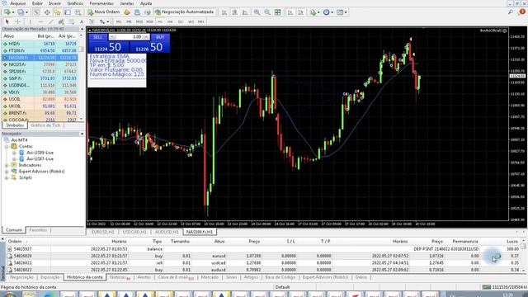Open the Strategy Tester icon

point(78,12)
